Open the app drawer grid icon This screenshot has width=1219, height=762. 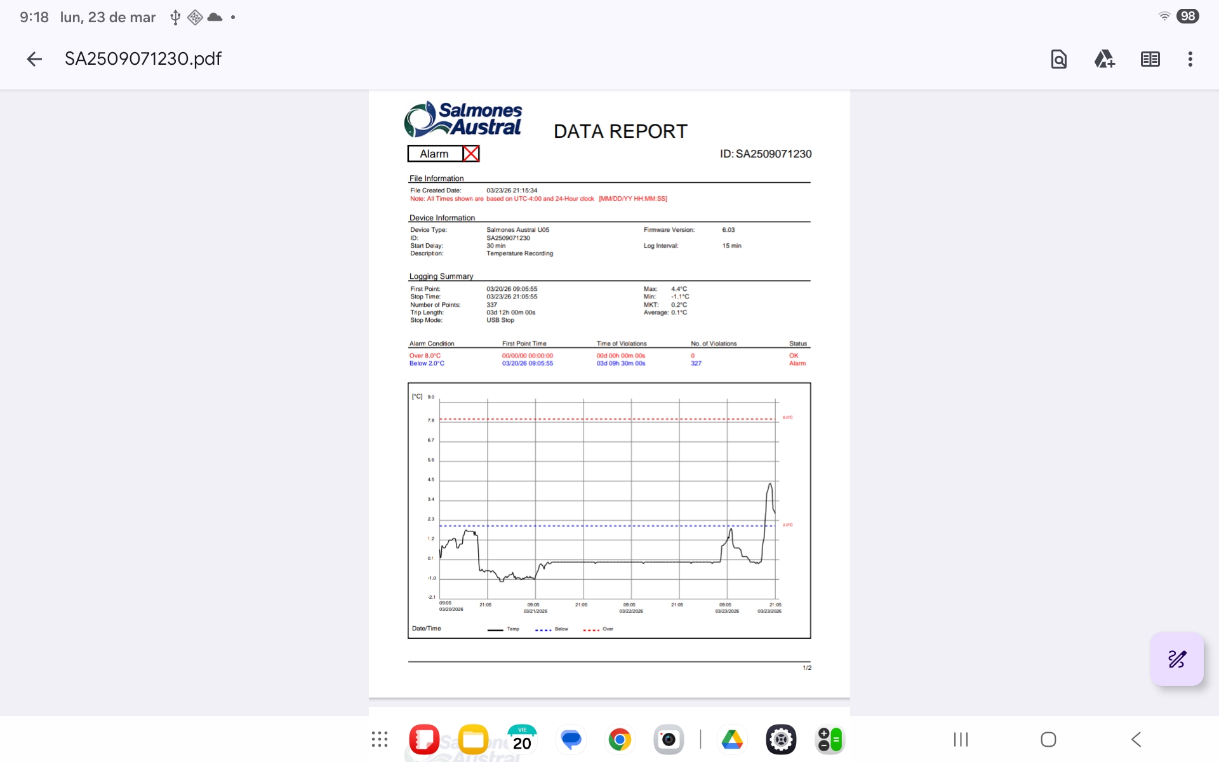(x=380, y=739)
